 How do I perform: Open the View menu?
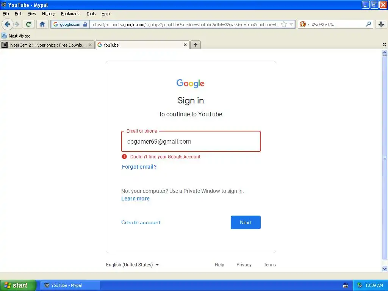(x=32, y=14)
